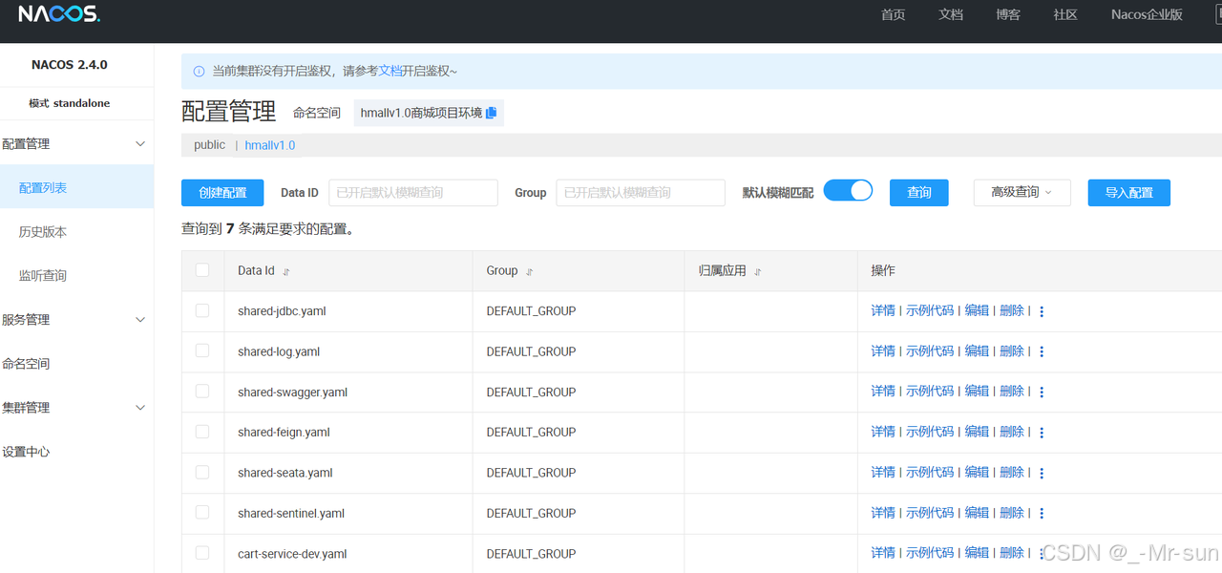The height and width of the screenshot is (573, 1222).
Task: Check the shared-sentinel.yaml row checkbox
Action: 202,512
